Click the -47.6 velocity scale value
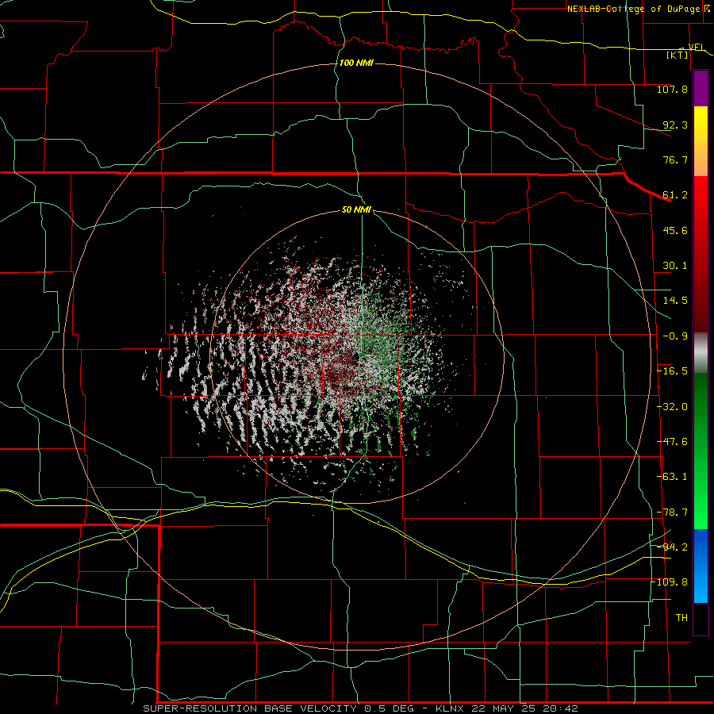This screenshot has width=714, height=714. pos(672,442)
